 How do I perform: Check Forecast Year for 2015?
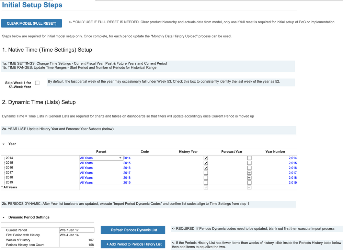click(x=249, y=163)
